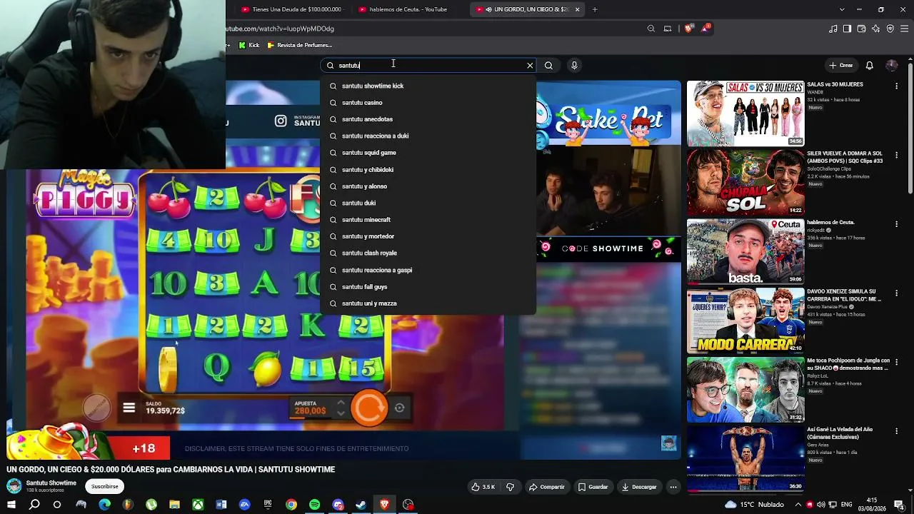Select suggestion "santutu showtime kick"

(x=428, y=86)
